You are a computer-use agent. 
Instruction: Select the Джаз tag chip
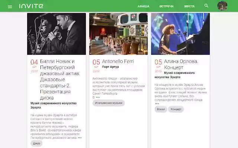point(36,143)
